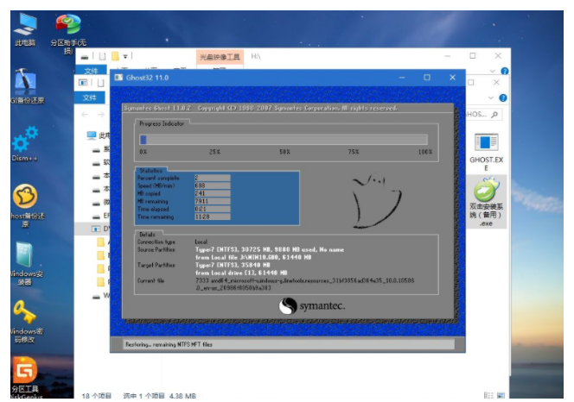574x402 pixels.
Task: Open the quick access toolbar dropdown arrow
Action: pos(126,56)
